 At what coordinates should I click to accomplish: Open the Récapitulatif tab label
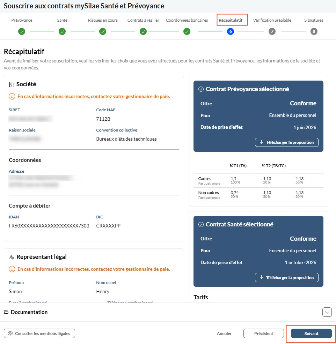231,20
